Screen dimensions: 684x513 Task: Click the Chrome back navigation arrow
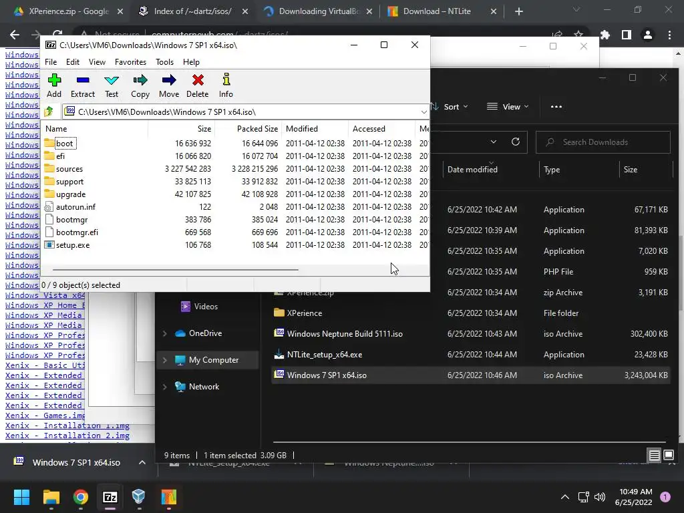[x=15, y=35]
